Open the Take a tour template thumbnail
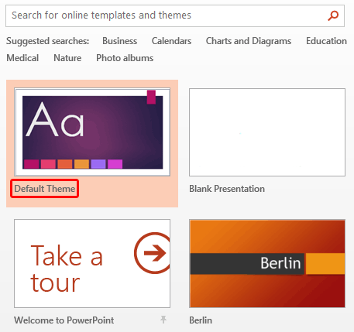Screen dimensions: 354x332 point(92,263)
